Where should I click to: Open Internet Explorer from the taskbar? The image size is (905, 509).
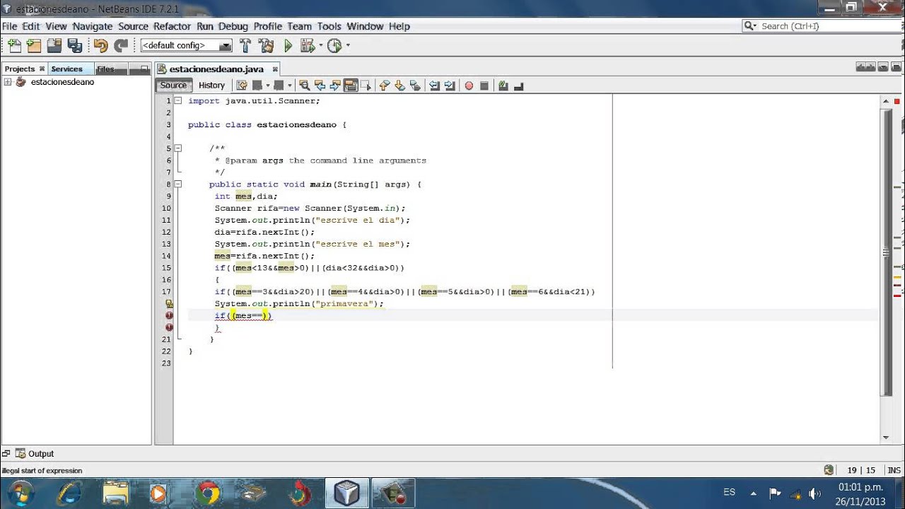pyautogui.click(x=69, y=493)
